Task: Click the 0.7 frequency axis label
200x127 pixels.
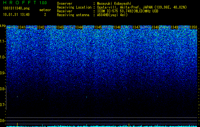Action: point(3,105)
